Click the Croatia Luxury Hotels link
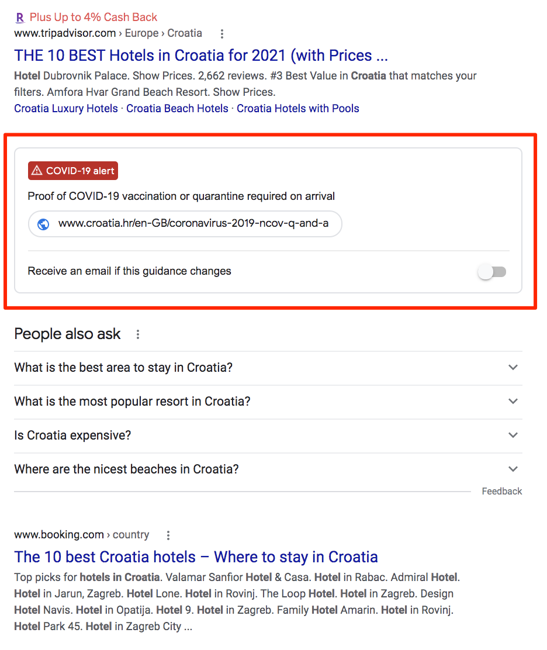This screenshot has height=650, width=547. [65, 108]
